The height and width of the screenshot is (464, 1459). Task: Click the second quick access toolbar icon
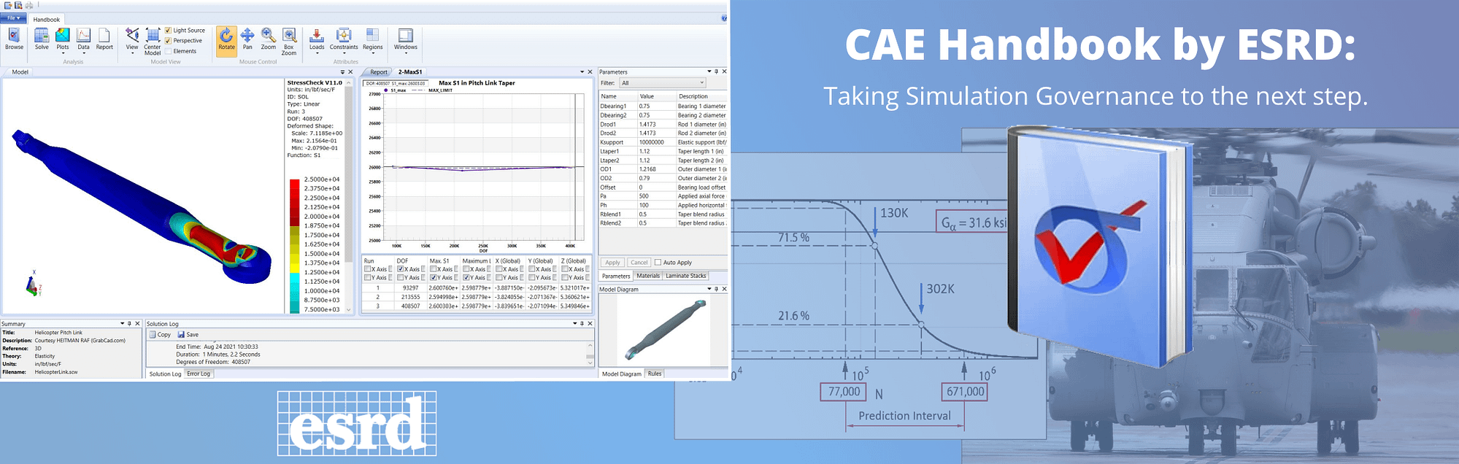pyautogui.click(x=18, y=5)
